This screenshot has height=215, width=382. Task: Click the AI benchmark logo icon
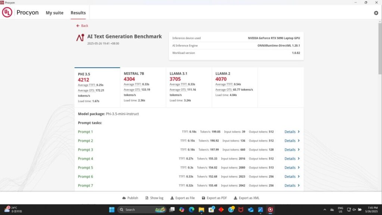pos(80,38)
